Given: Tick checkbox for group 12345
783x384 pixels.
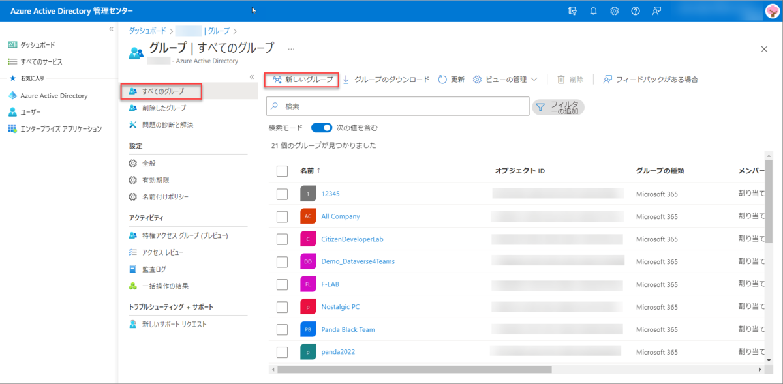Looking at the screenshot, I should click(x=282, y=194).
